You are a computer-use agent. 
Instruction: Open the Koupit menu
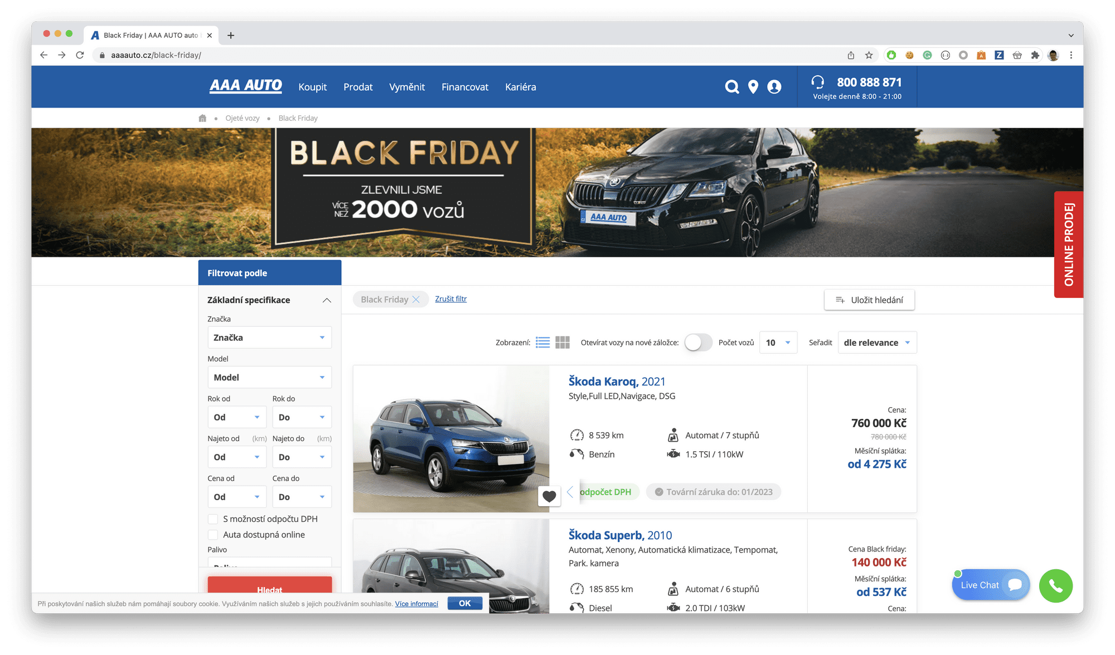point(312,87)
